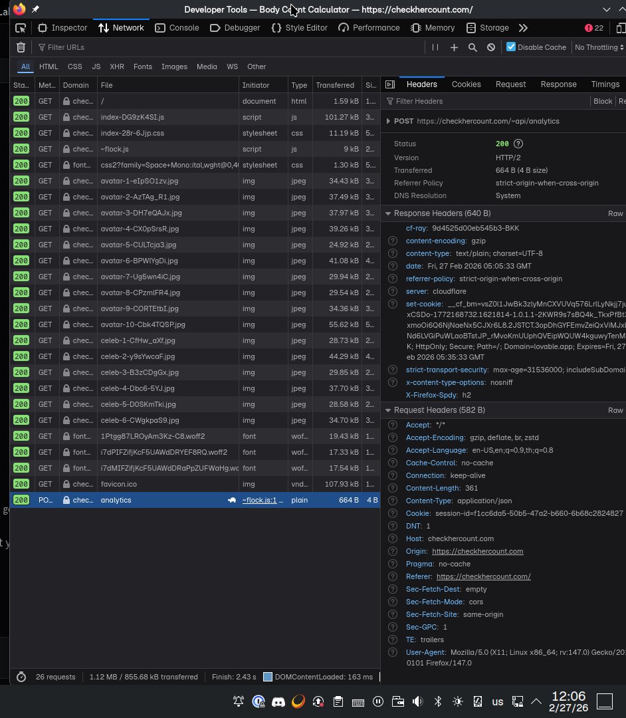Collapse the Response Headers section

click(x=388, y=213)
